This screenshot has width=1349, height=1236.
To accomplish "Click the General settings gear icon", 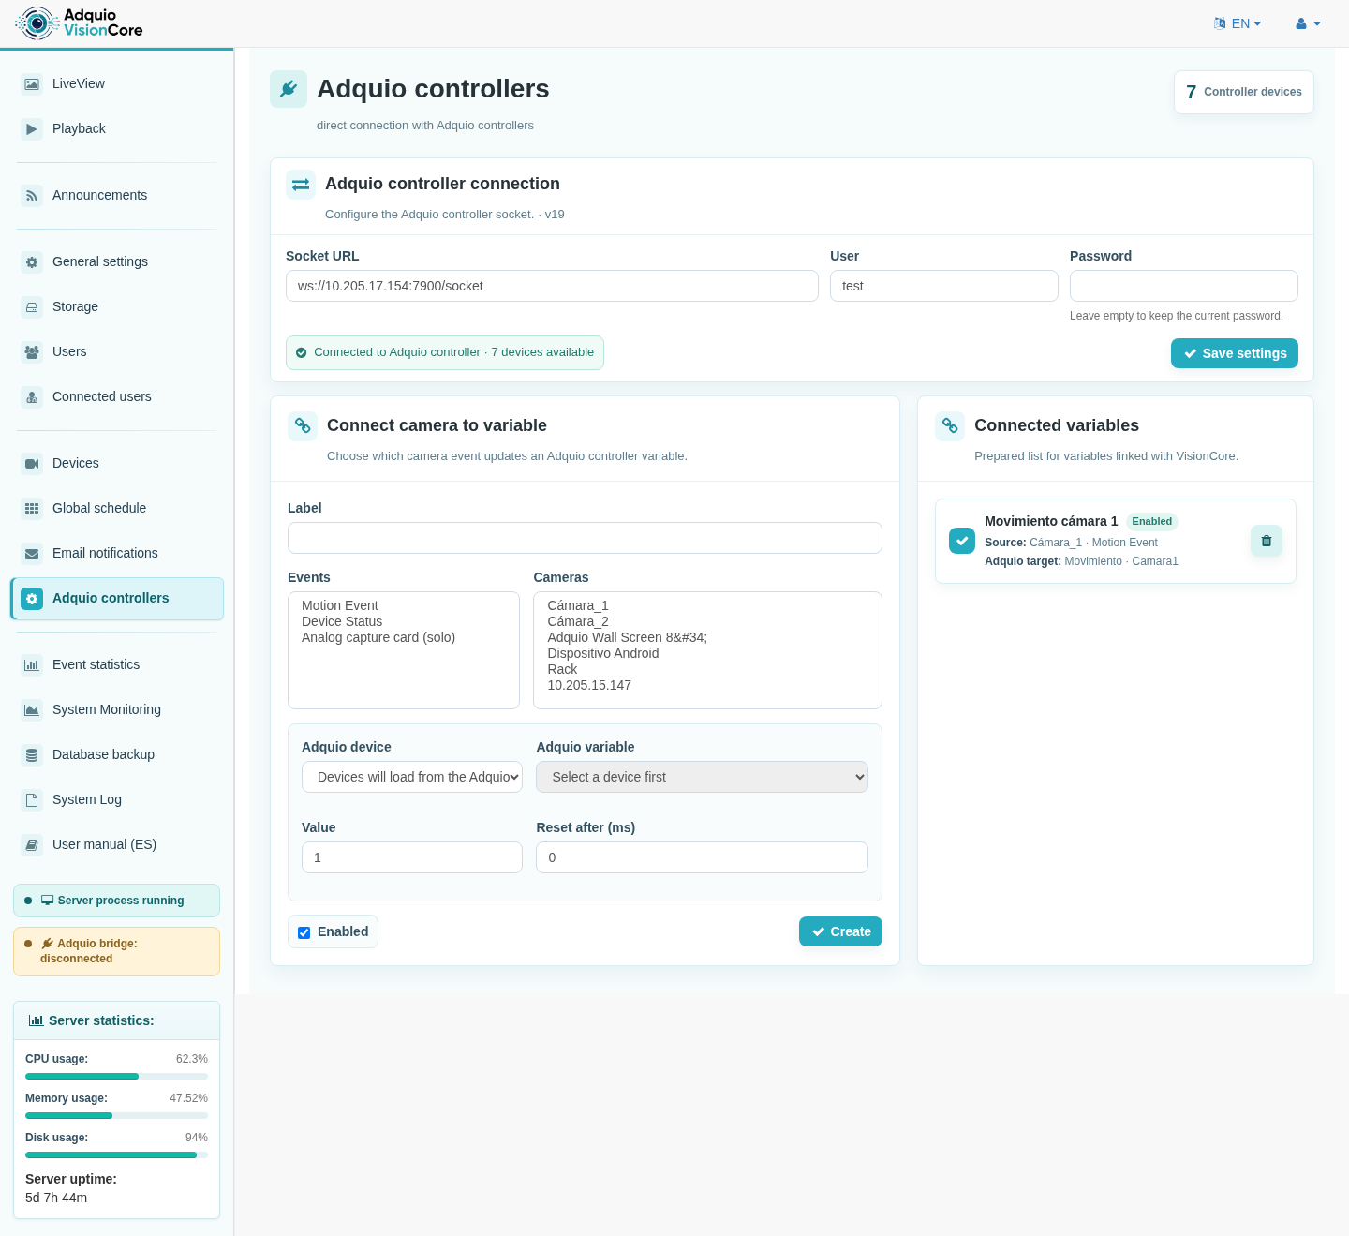I will pyautogui.click(x=32, y=262).
